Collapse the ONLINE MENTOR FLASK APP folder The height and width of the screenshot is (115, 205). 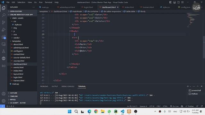(x=22, y=15)
